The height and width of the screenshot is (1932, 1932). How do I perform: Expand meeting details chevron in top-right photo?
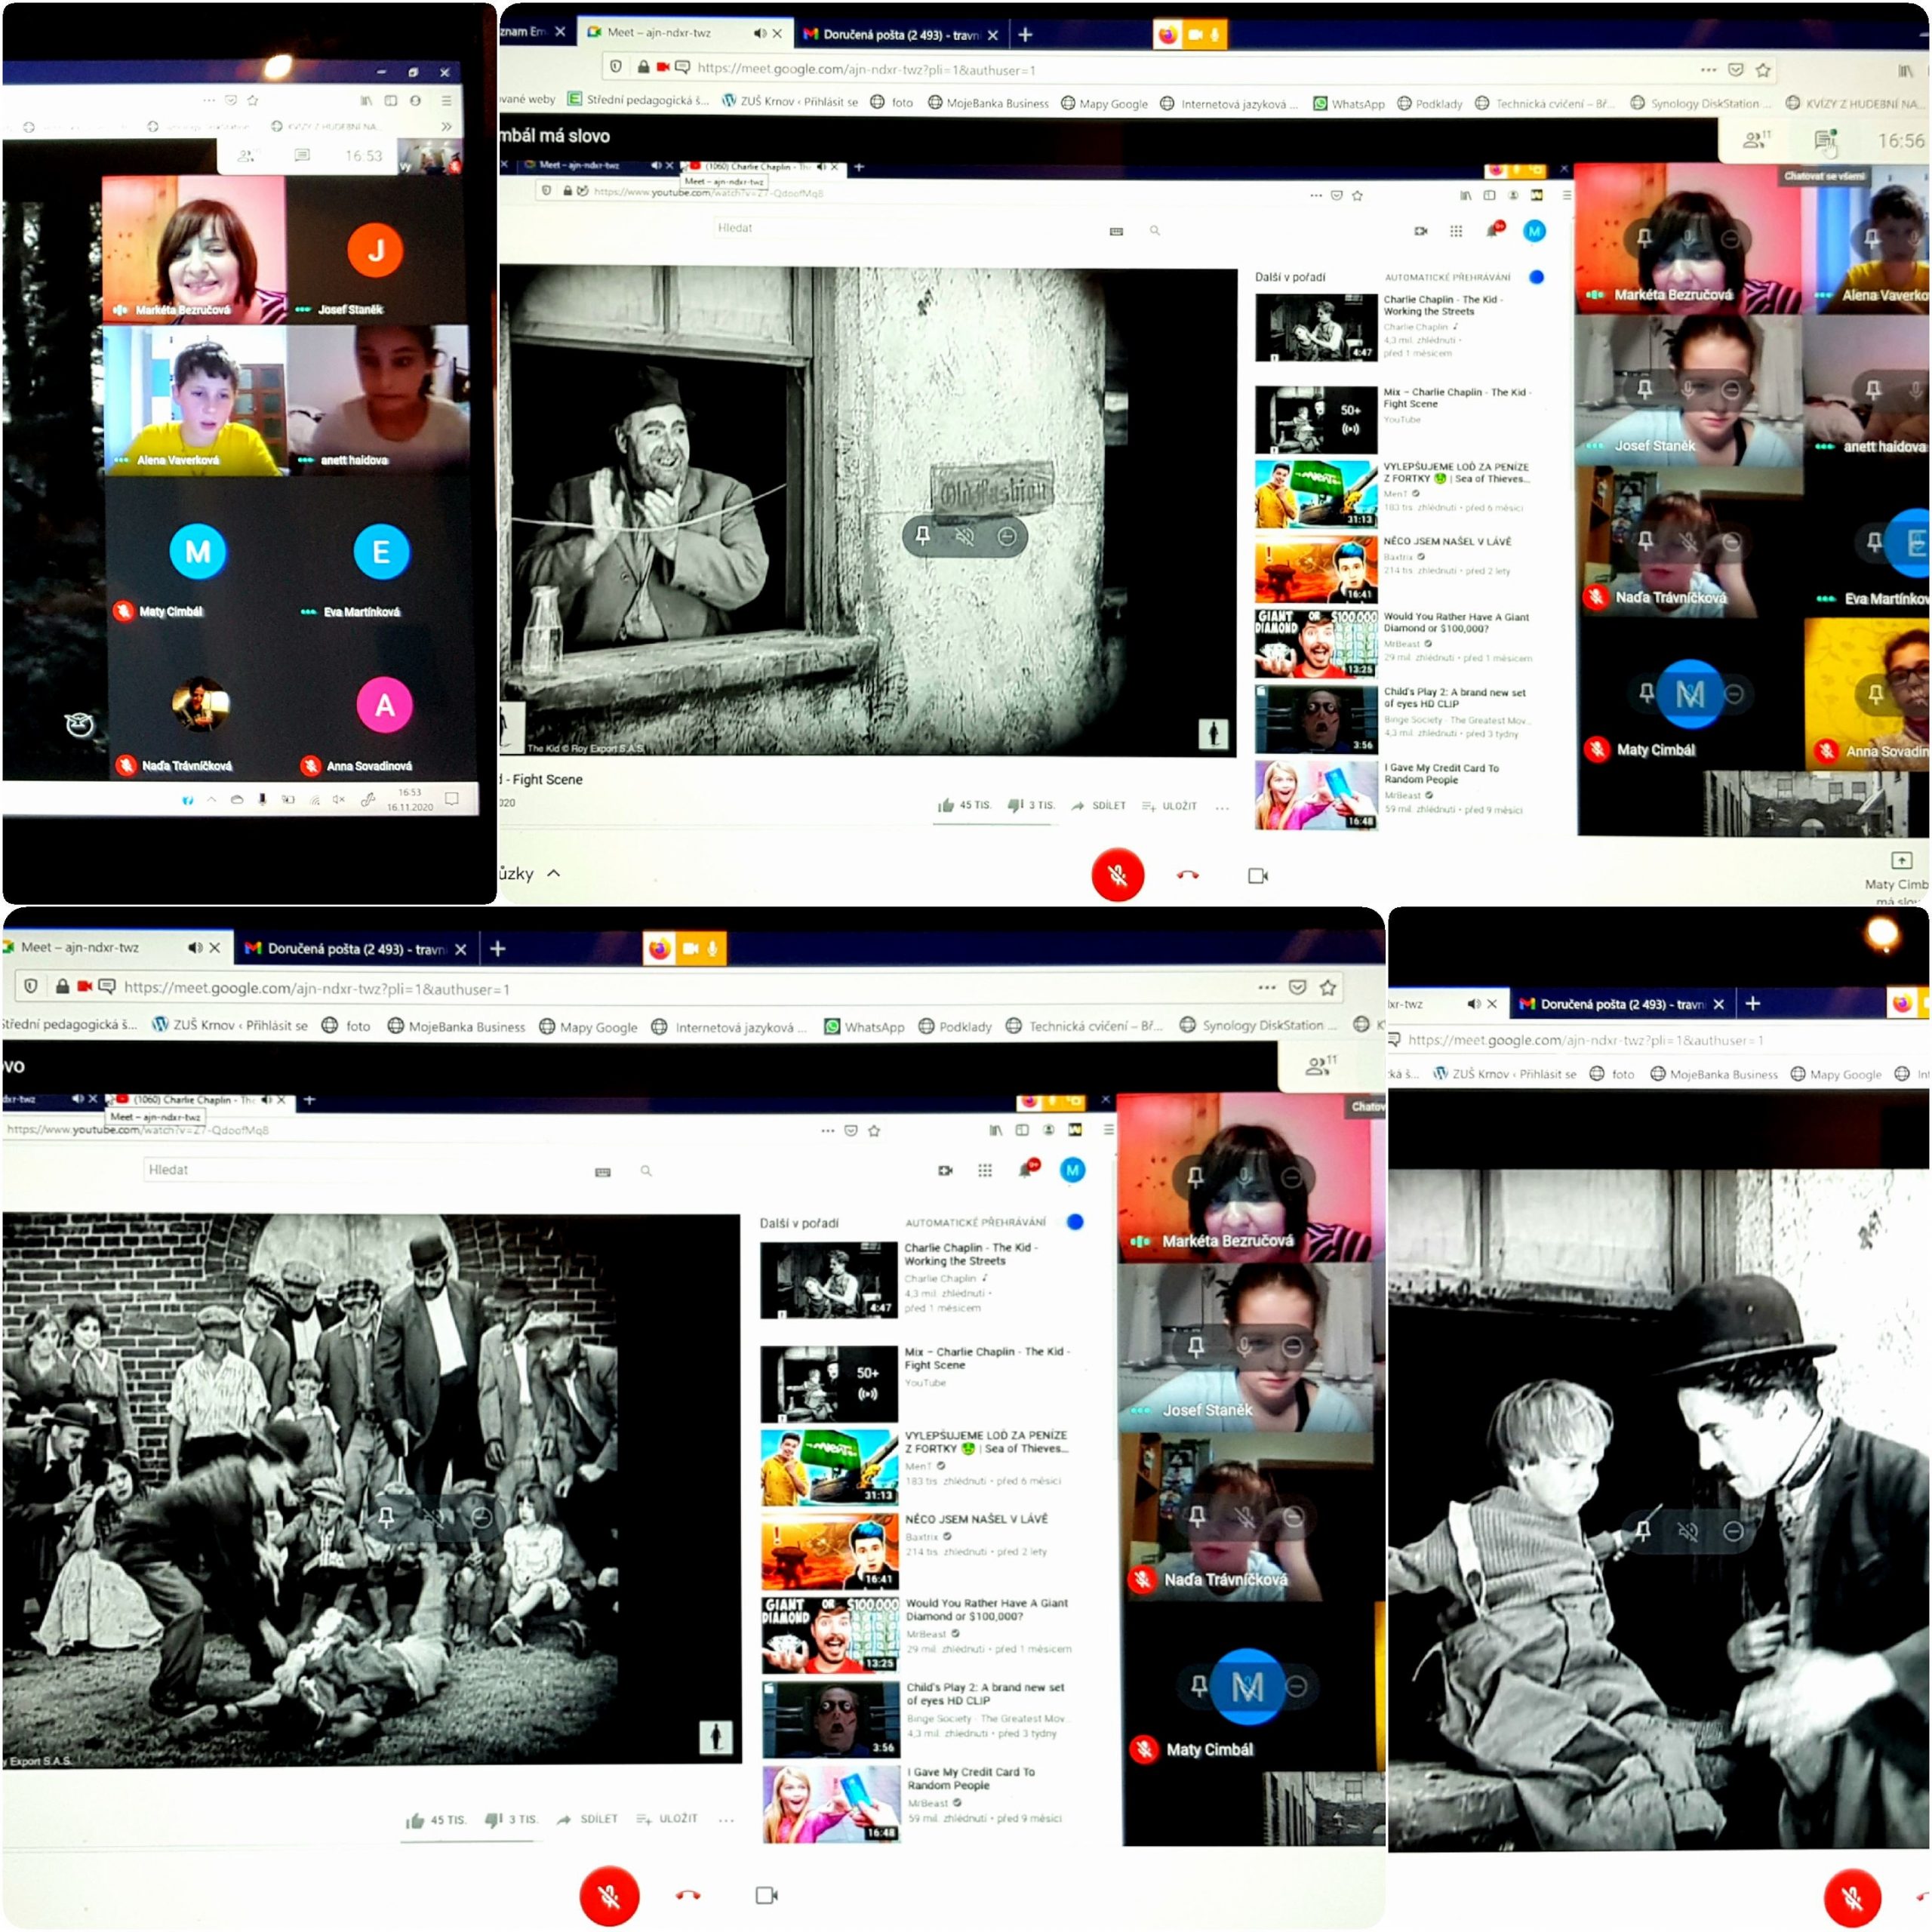click(553, 873)
